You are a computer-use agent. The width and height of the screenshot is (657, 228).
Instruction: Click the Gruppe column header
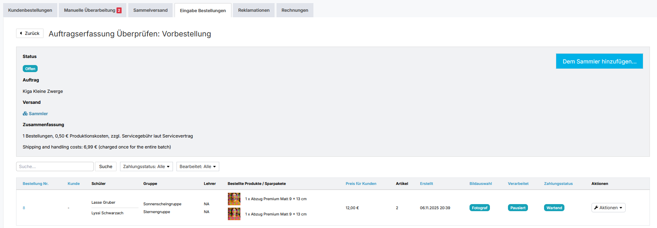pyautogui.click(x=150, y=183)
